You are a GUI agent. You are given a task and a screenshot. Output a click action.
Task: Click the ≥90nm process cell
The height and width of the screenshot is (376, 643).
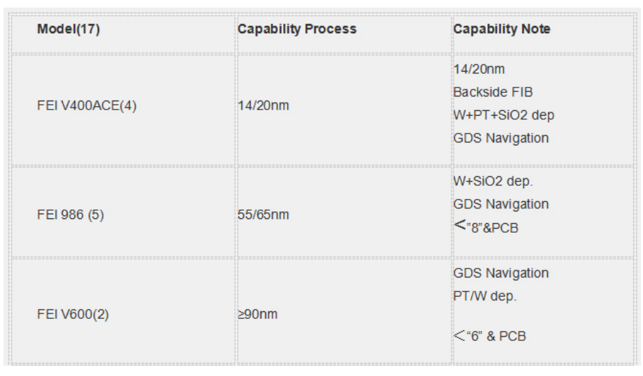(258, 315)
